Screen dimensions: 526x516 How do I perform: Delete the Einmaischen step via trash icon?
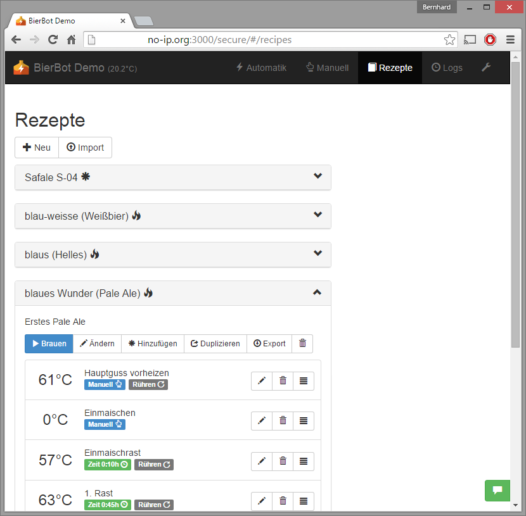[283, 421]
